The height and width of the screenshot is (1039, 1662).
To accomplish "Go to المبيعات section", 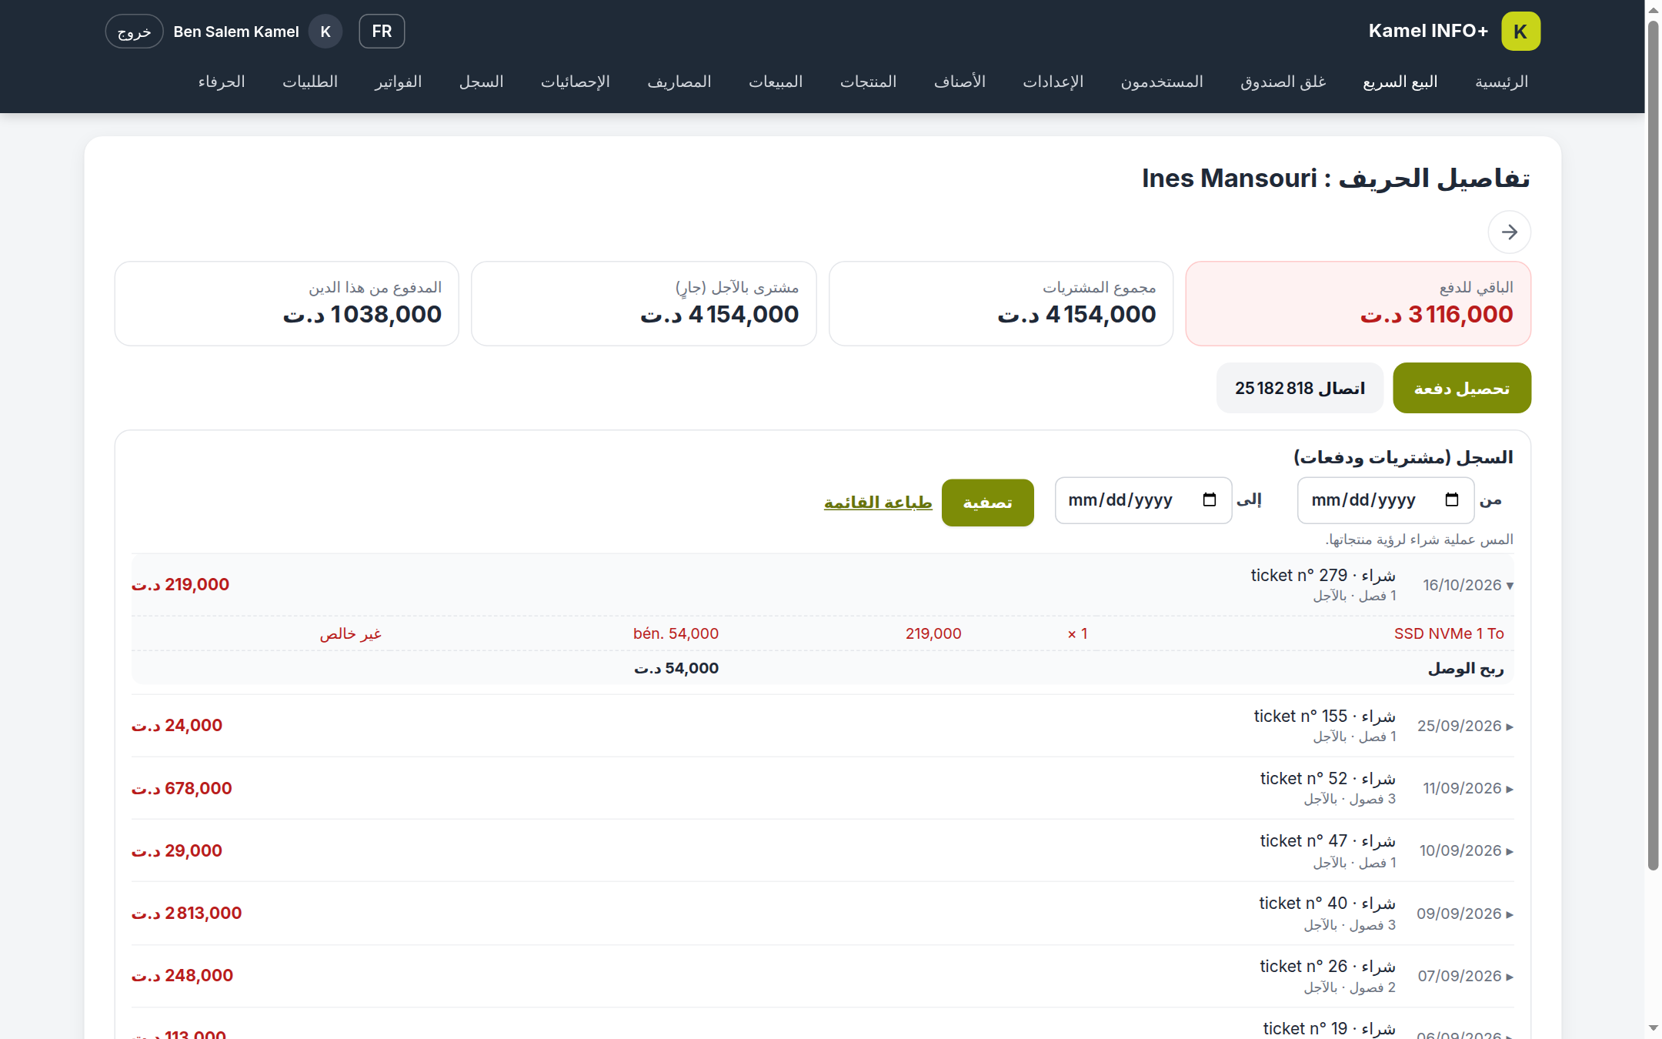I will click(x=776, y=82).
